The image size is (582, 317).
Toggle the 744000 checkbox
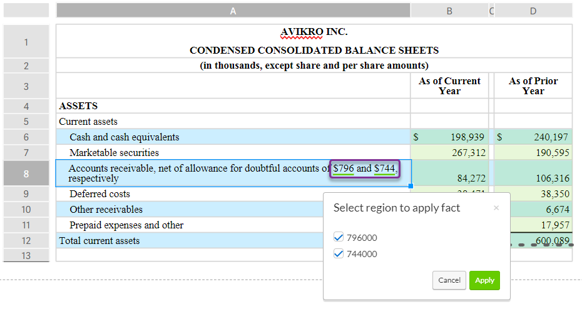point(338,254)
